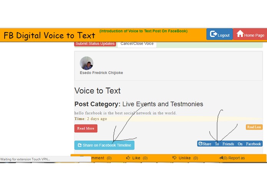Click the orange Read Less button
This screenshot has width=267, height=190.
coord(254,127)
